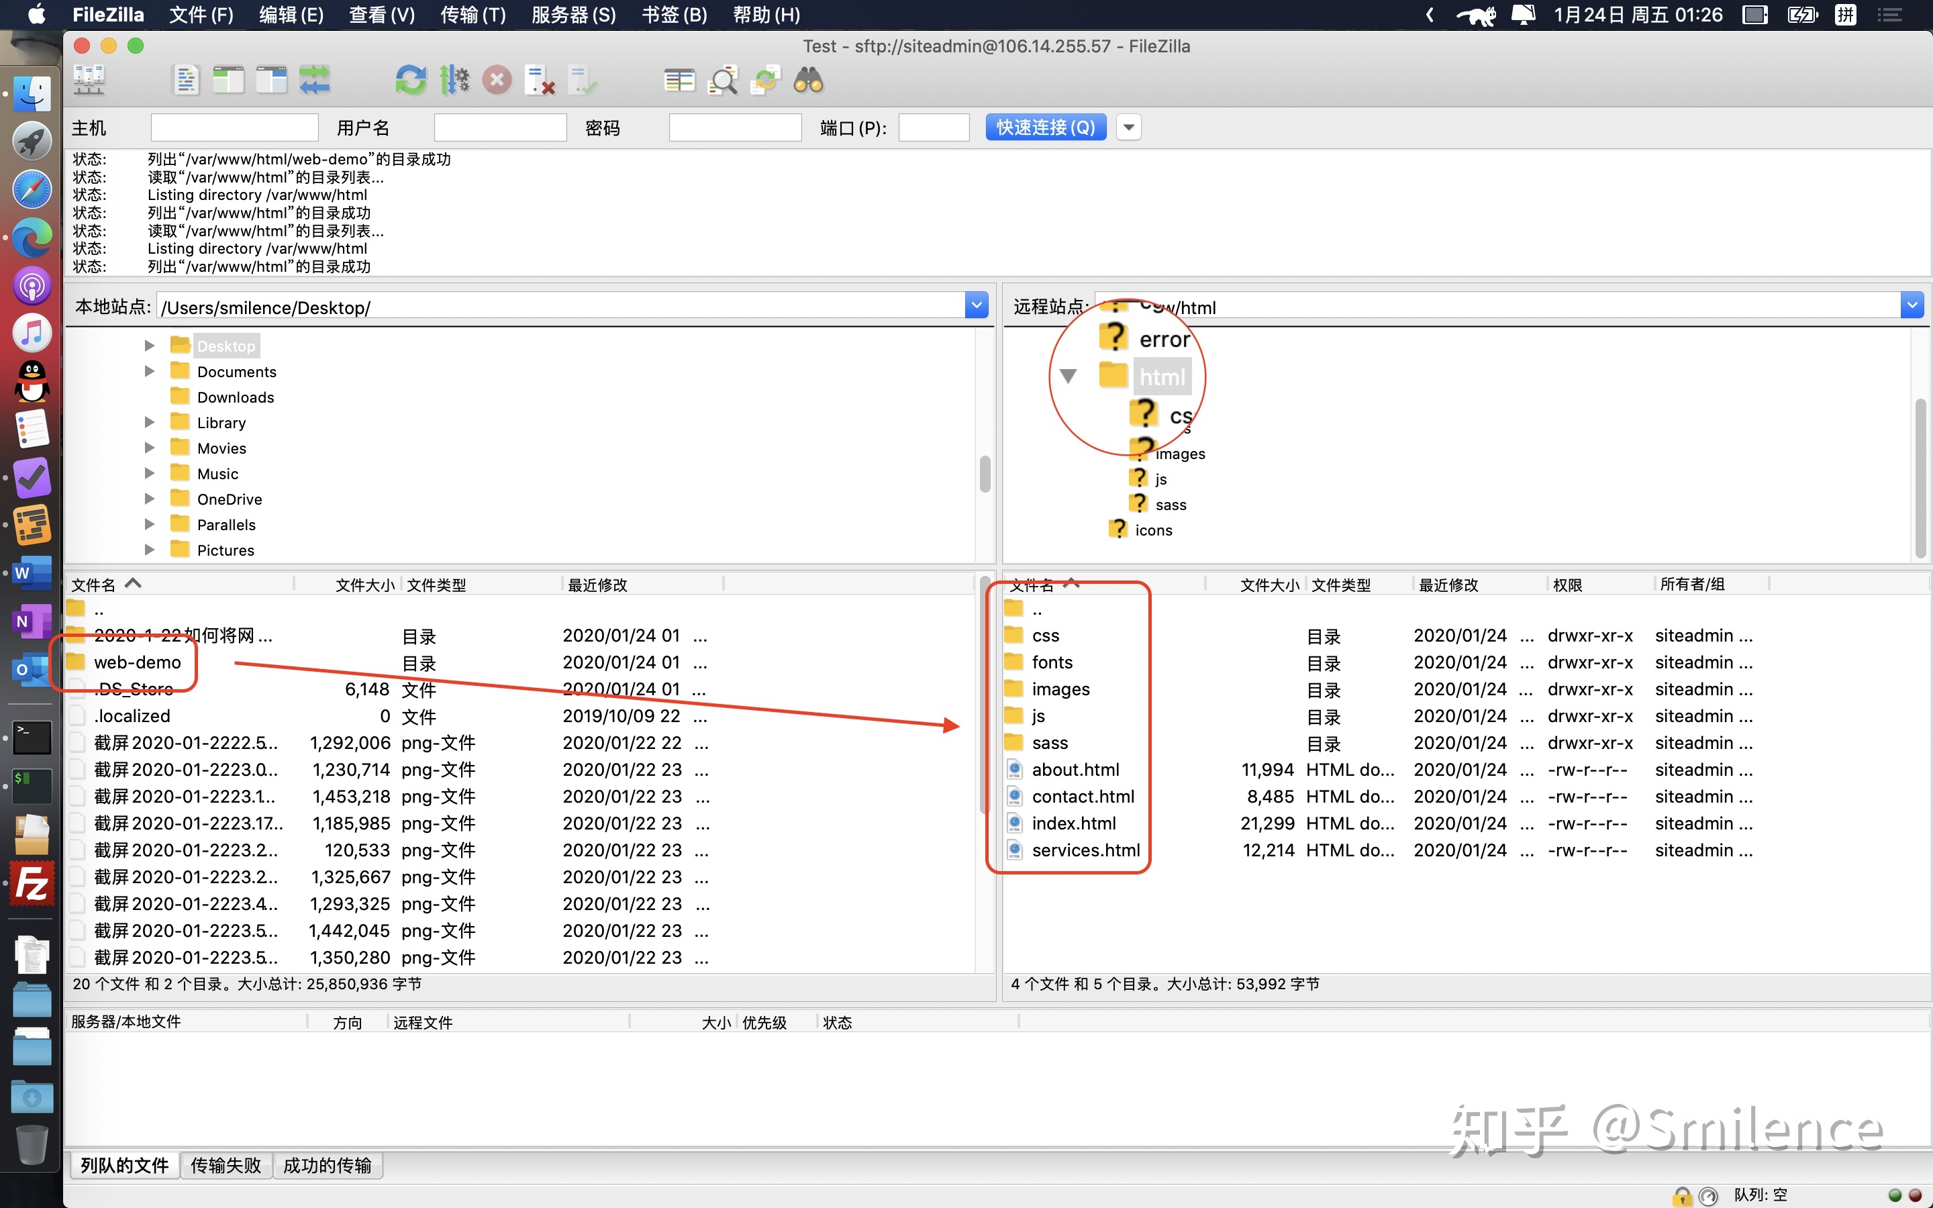Open the 服务器 menu
This screenshot has height=1208, width=1933.
(572, 14)
